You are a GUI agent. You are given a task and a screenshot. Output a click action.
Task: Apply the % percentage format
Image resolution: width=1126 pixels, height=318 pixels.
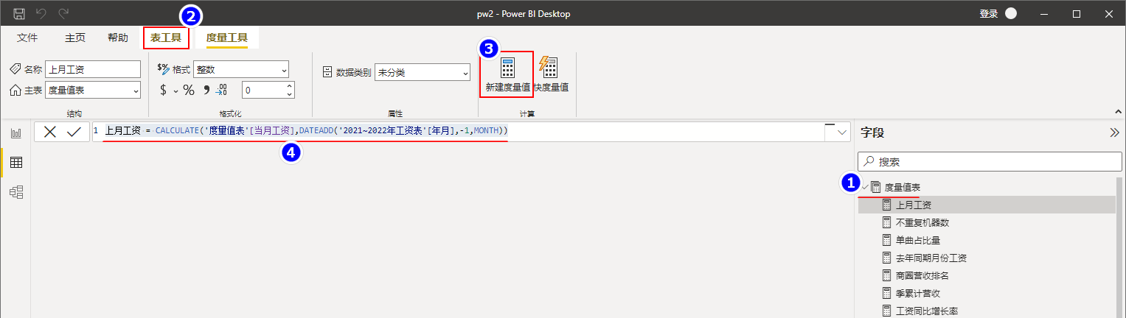coord(189,90)
